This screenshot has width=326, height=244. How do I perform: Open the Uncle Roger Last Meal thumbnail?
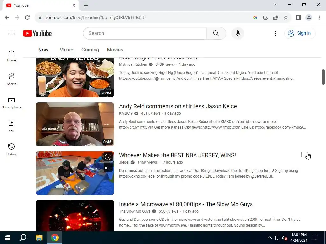click(75, 77)
